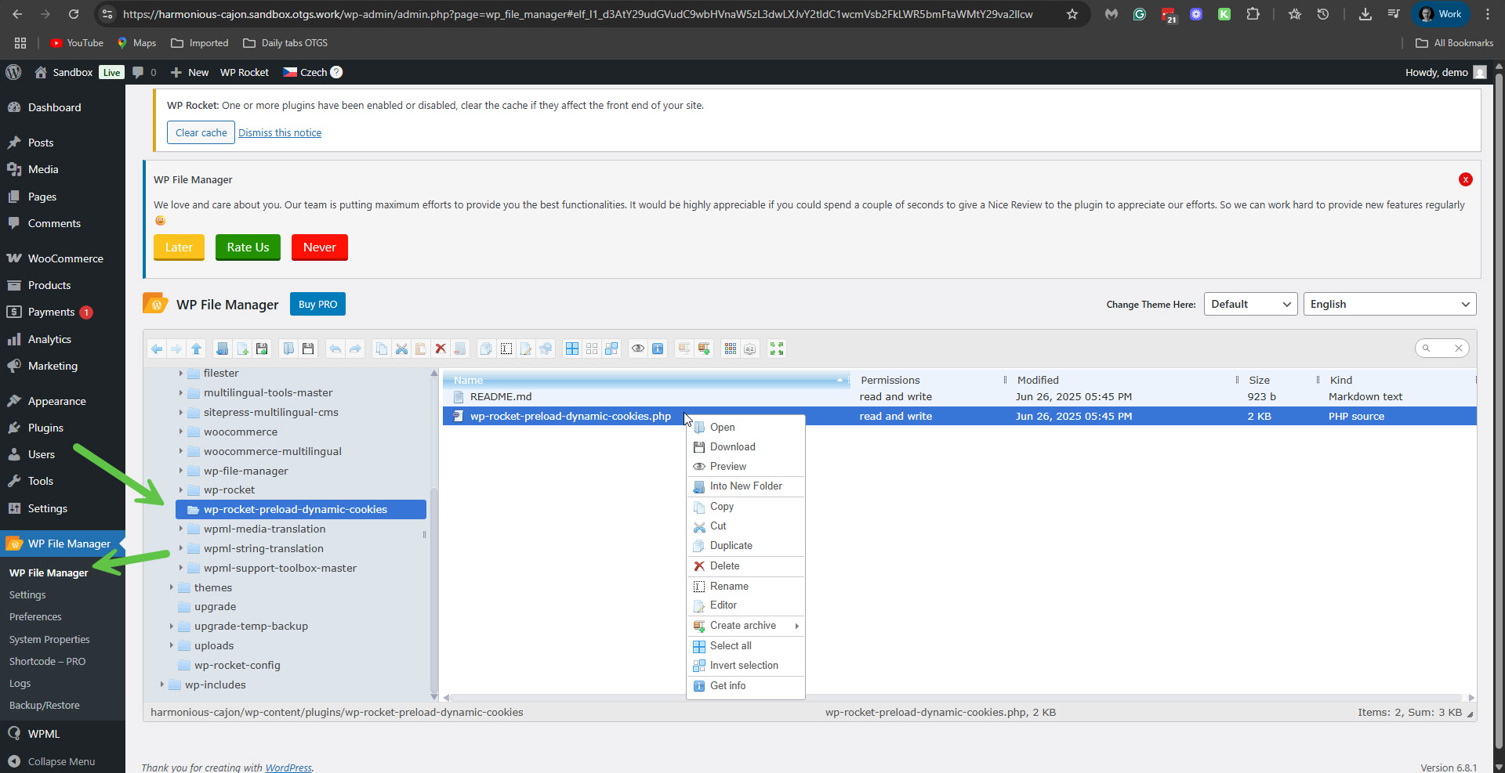Select Rename in the context menu

[745, 587]
